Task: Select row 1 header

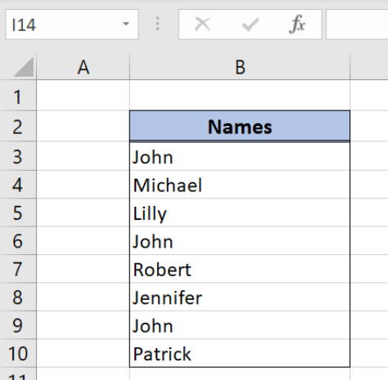Action: (18, 96)
